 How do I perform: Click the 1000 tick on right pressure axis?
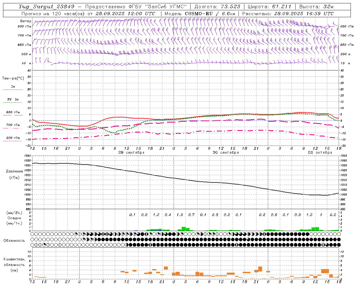pos(343,195)
